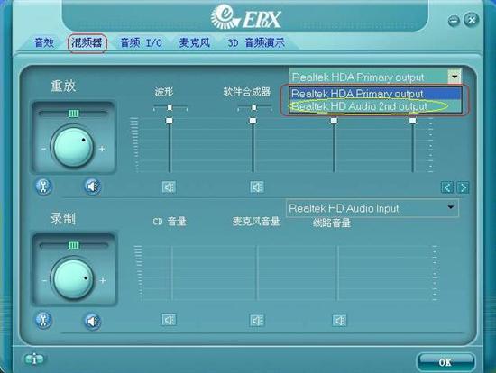The height and width of the screenshot is (373, 496).
Task: Open recording wrench settings icon
Action: pyautogui.click(x=43, y=320)
